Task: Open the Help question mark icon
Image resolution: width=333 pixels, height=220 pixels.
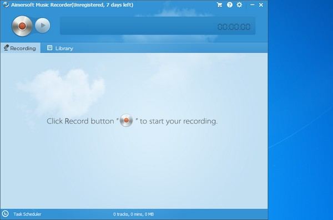Action: tap(230, 4)
